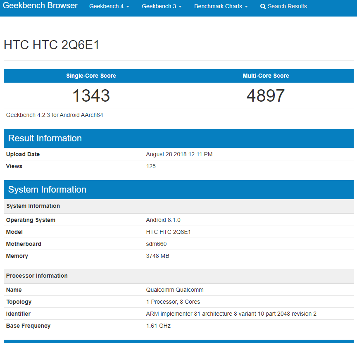This screenshot has height=343, width=357.
Task: Select the Identifier label
Action: [x=18, y=314]
